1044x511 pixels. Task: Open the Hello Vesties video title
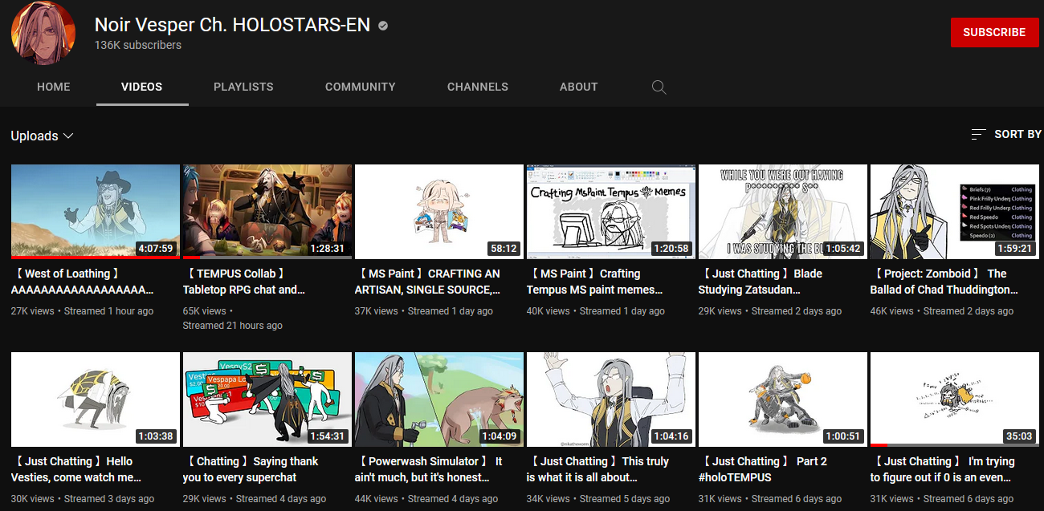(x=76, y=469)
